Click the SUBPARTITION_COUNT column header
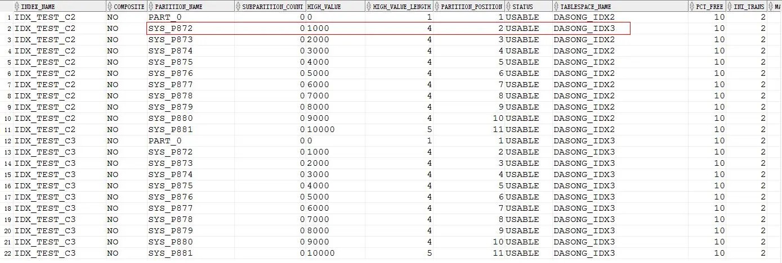The image size is (782, 263). [x=270, y=6]
